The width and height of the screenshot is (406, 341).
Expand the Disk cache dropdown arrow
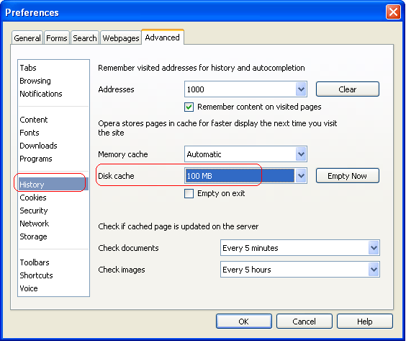(x=301, y=176)
